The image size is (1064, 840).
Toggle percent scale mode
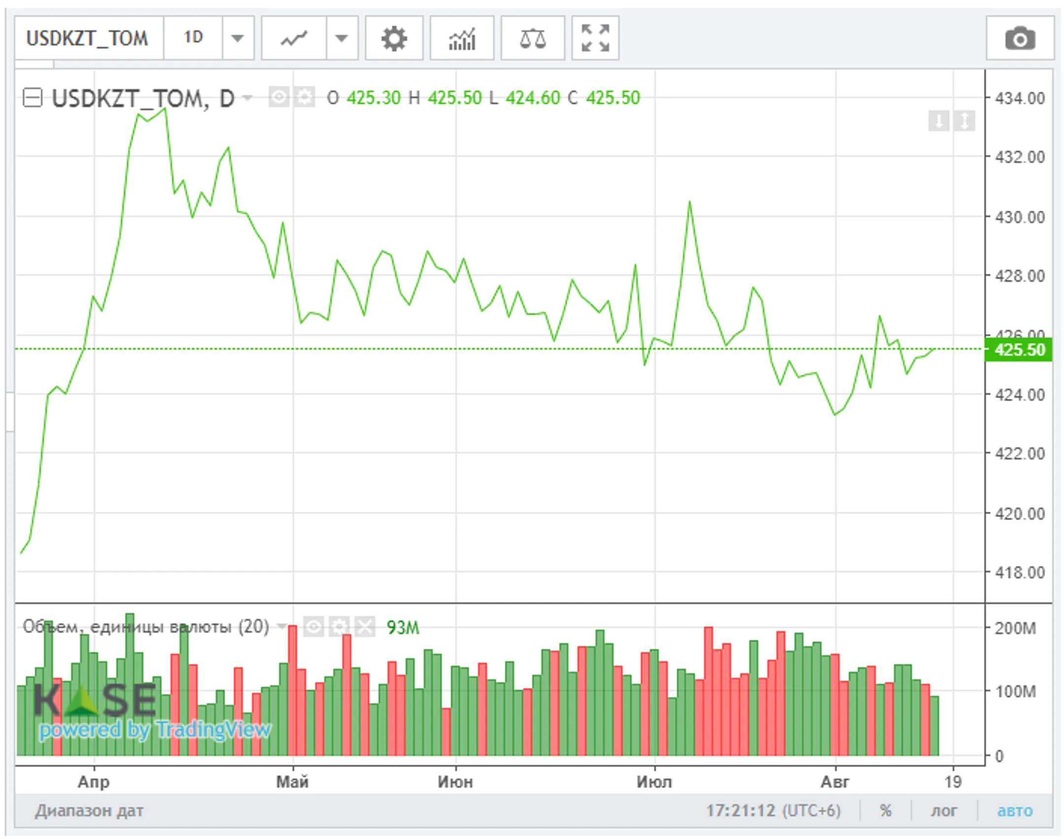point(885,810)
